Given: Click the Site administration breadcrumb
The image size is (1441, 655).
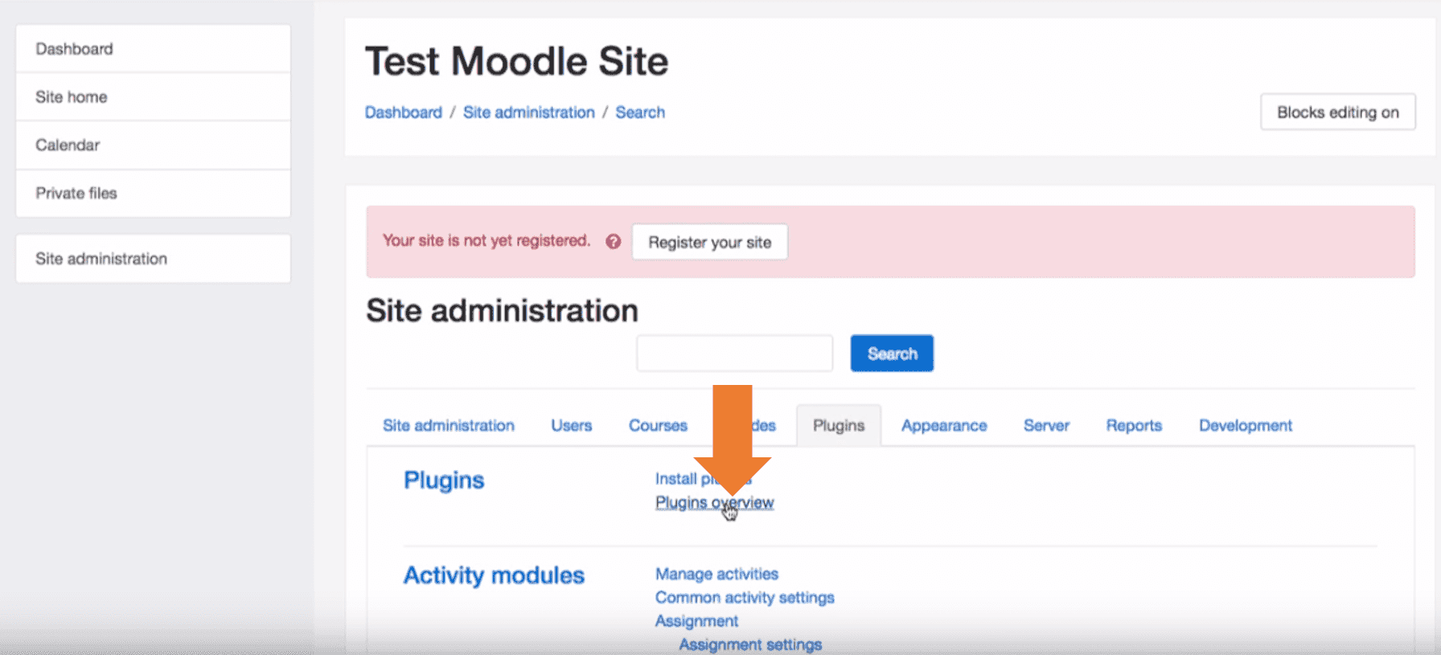Looking at the screenshot, I should [529, 113].
